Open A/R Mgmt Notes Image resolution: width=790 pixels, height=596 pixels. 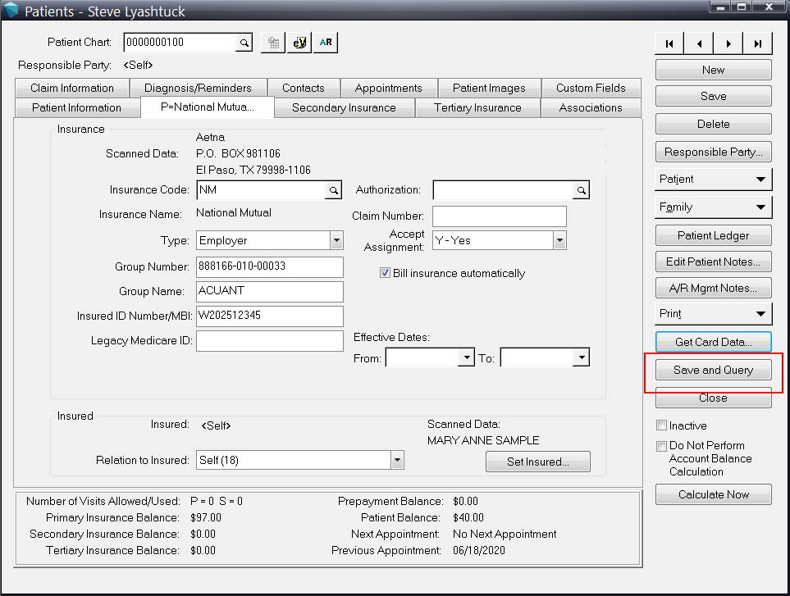[x=713, y=288]
